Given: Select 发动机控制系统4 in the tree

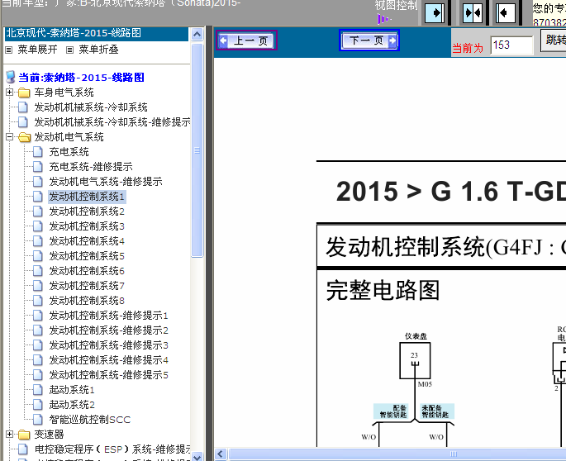Looking at the screenshot, I should [87, 240].
